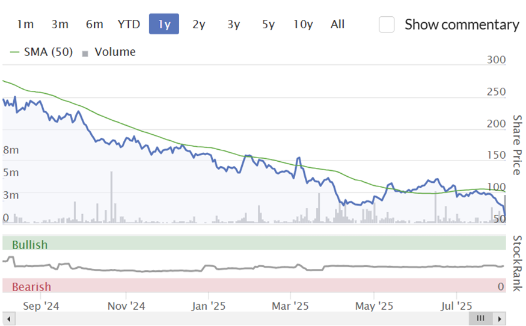Click the grey Volume legend square

pos(85,54)
